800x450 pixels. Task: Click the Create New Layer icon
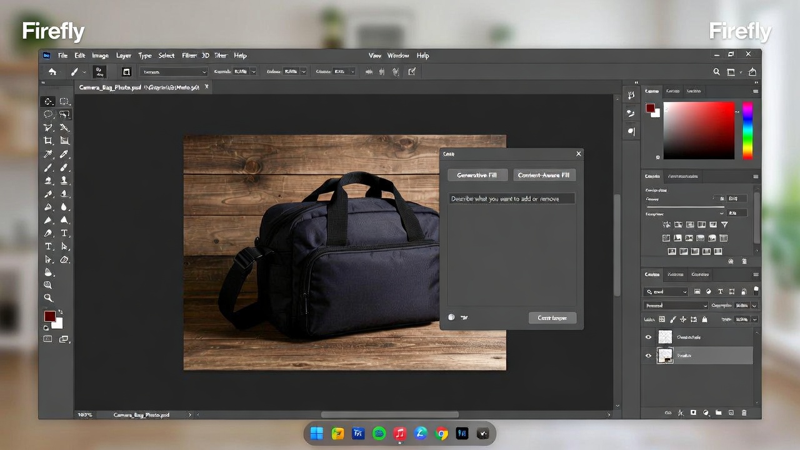point(731,412)
